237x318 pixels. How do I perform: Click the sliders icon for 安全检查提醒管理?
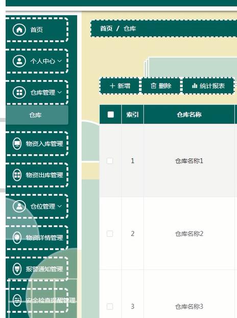pos(17,300)
